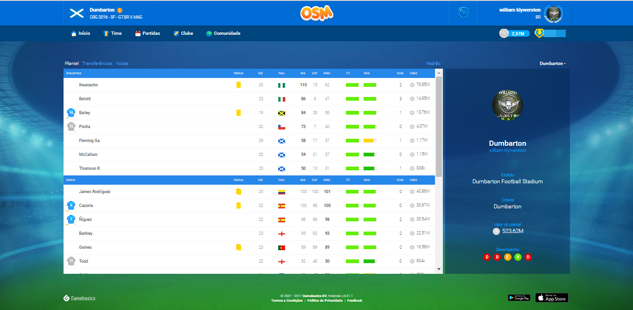Screen dimensions: 633x310
Task: Open the Termos e Condições link
Action: pyautogui.click(x=287, y=301)
